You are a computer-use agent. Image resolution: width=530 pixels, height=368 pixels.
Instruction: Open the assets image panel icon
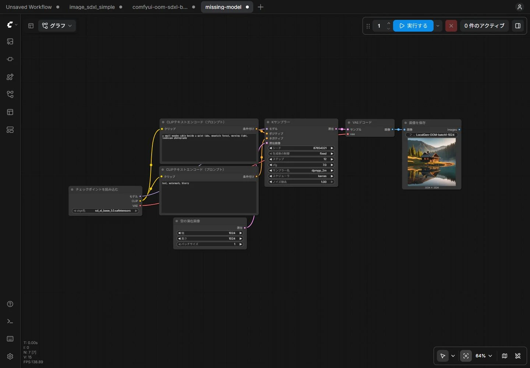[10, 42]
